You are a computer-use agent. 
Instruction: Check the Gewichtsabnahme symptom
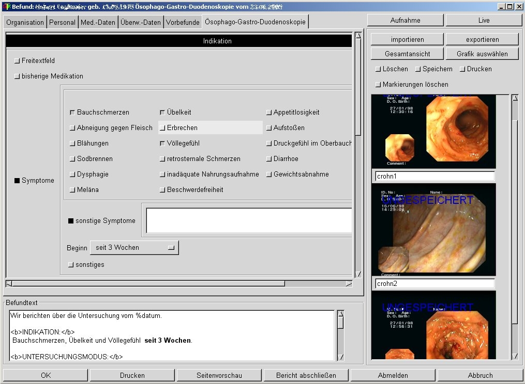click(269, 174)
